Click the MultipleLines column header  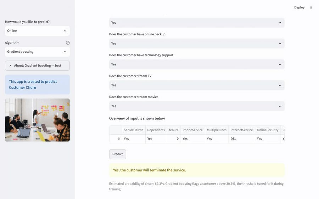217,130
